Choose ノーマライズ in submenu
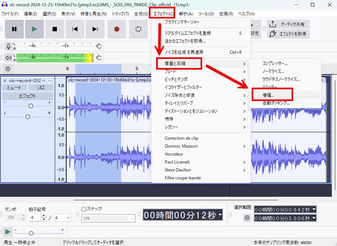 [x=285, y=71]
